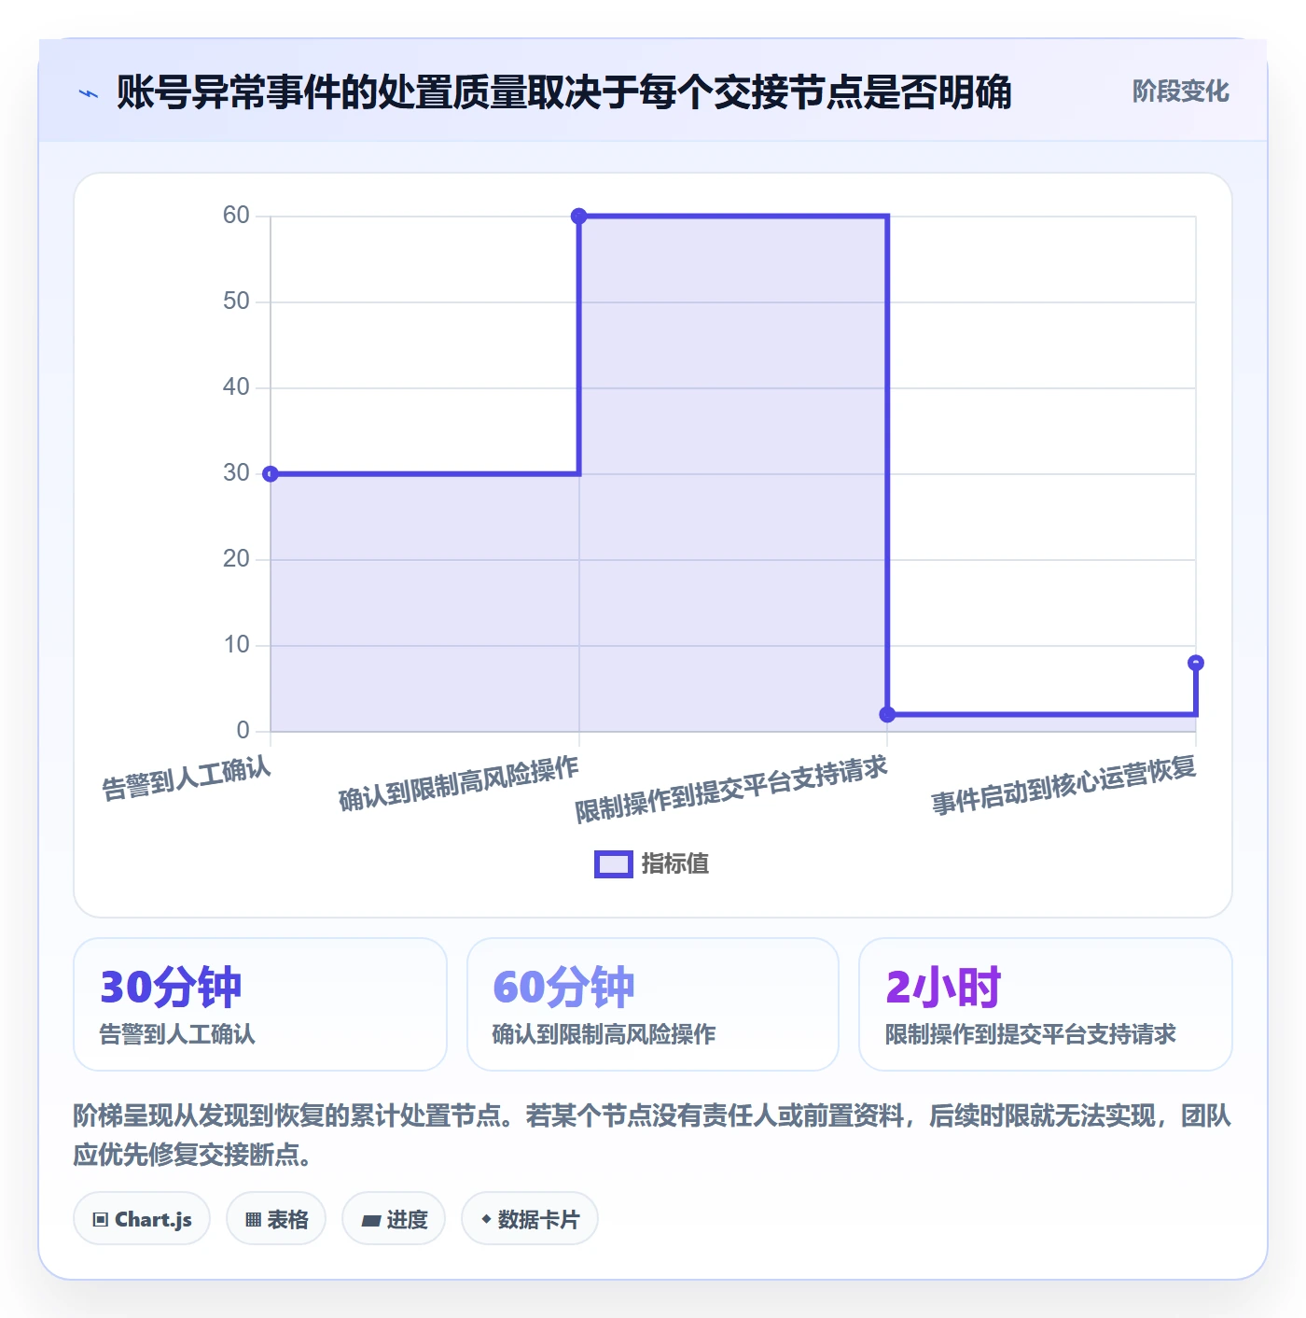The image size is (1306, 1318).
Task: Click the y-axis tick label 40
Action: 236,387
